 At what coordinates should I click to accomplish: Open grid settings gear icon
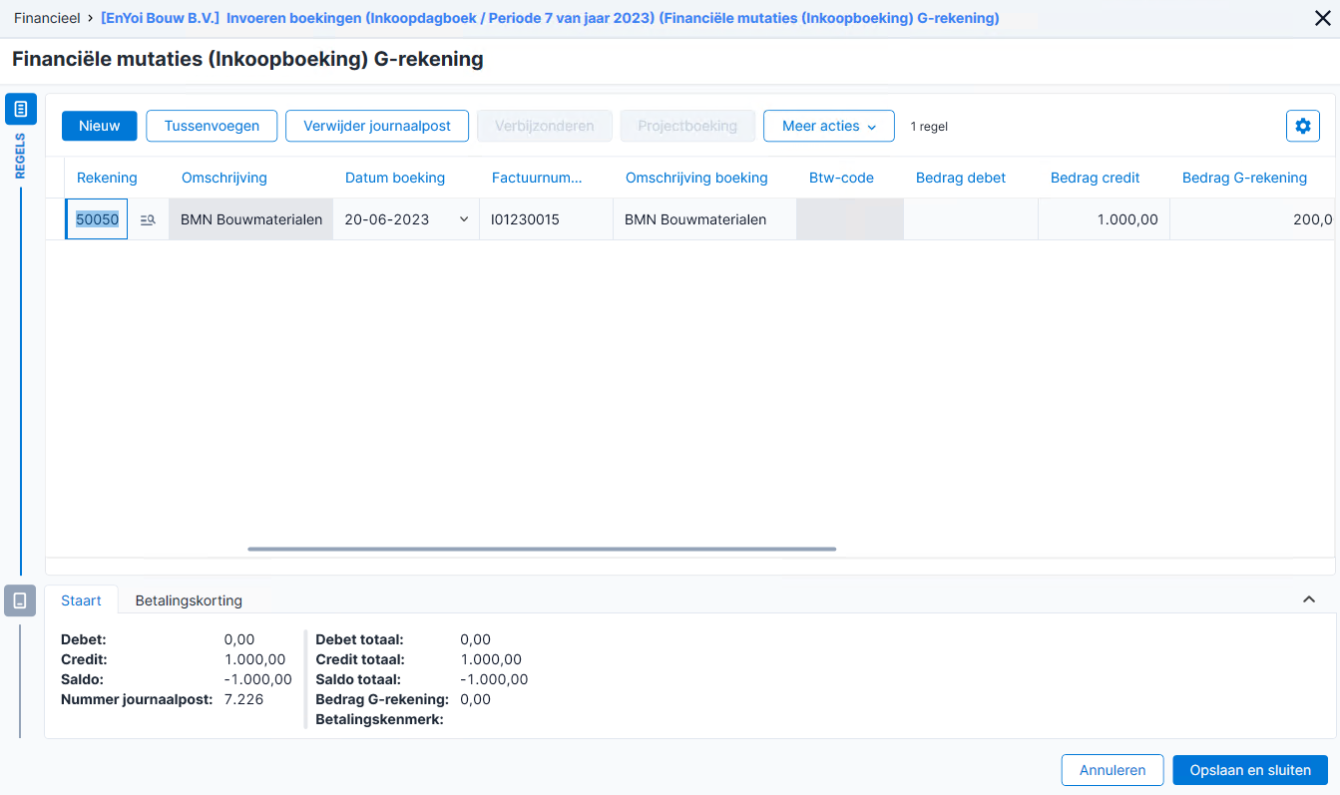coord(1302,126)
